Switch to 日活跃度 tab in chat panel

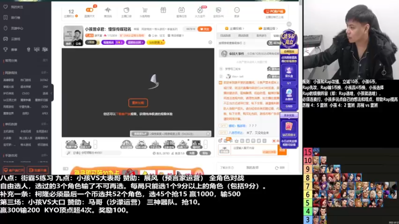click(225, 36)
